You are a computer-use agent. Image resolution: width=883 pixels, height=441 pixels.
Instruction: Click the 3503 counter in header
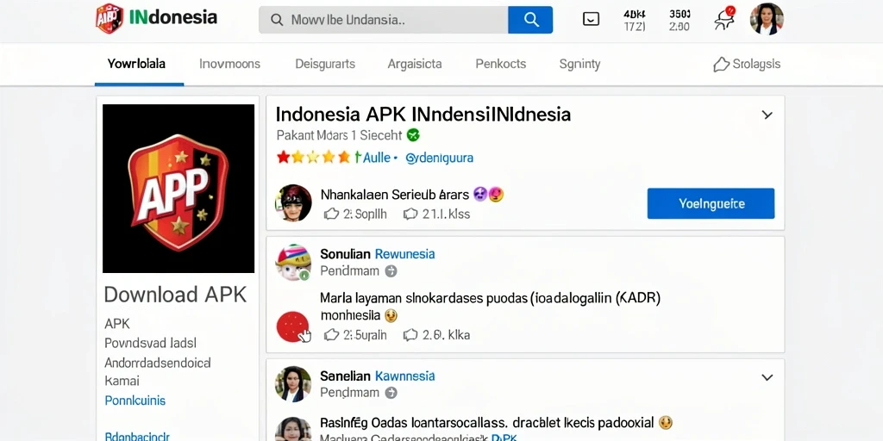pyautogui.click(x=679, y=20)
